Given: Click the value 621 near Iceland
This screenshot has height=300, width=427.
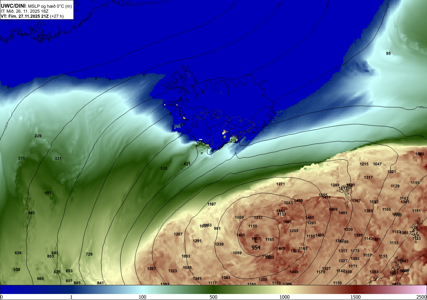Looking at the screenshot, I should click(x=187, y=164).
